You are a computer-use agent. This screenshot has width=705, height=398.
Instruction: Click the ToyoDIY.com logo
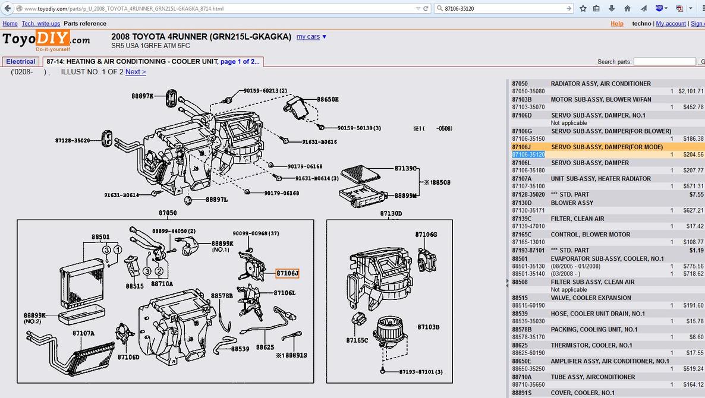46,40
